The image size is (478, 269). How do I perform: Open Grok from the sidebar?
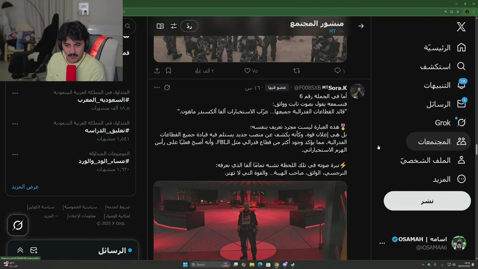click(x=450, y=123)
